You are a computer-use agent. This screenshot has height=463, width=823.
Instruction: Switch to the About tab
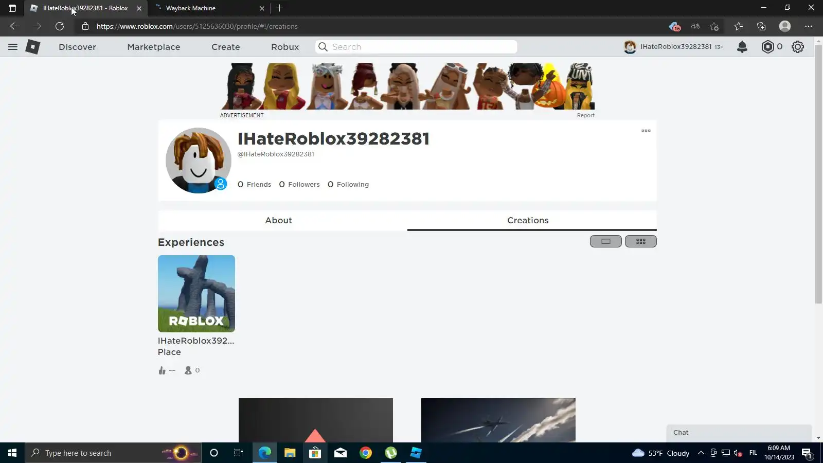pyautogui.click(x=279, y=220)
